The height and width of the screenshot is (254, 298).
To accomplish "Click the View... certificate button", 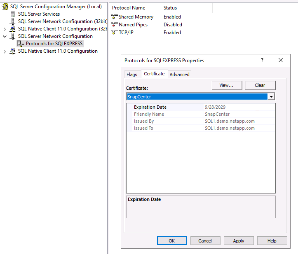I will pos(227,85).
